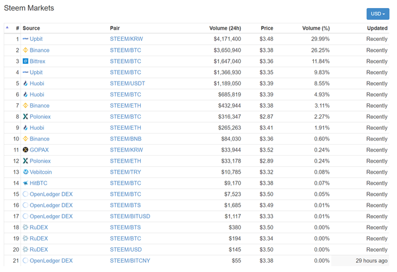Select the $3.52 price cell
Viewport: 397px width, 272px height.
tap(266, 150)
